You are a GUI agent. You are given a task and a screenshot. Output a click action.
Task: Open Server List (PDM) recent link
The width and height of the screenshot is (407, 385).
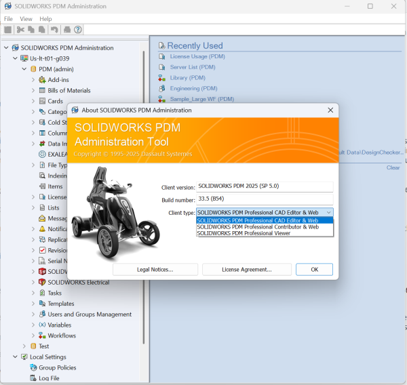(193, 67)
